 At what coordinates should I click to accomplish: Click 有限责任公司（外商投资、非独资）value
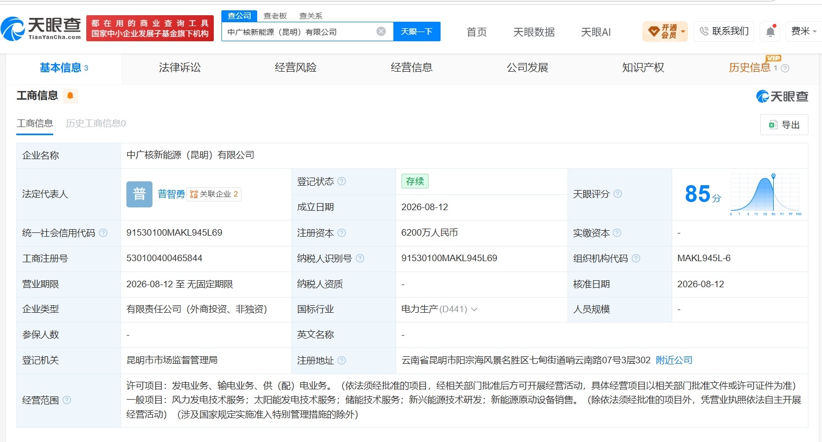197,309
